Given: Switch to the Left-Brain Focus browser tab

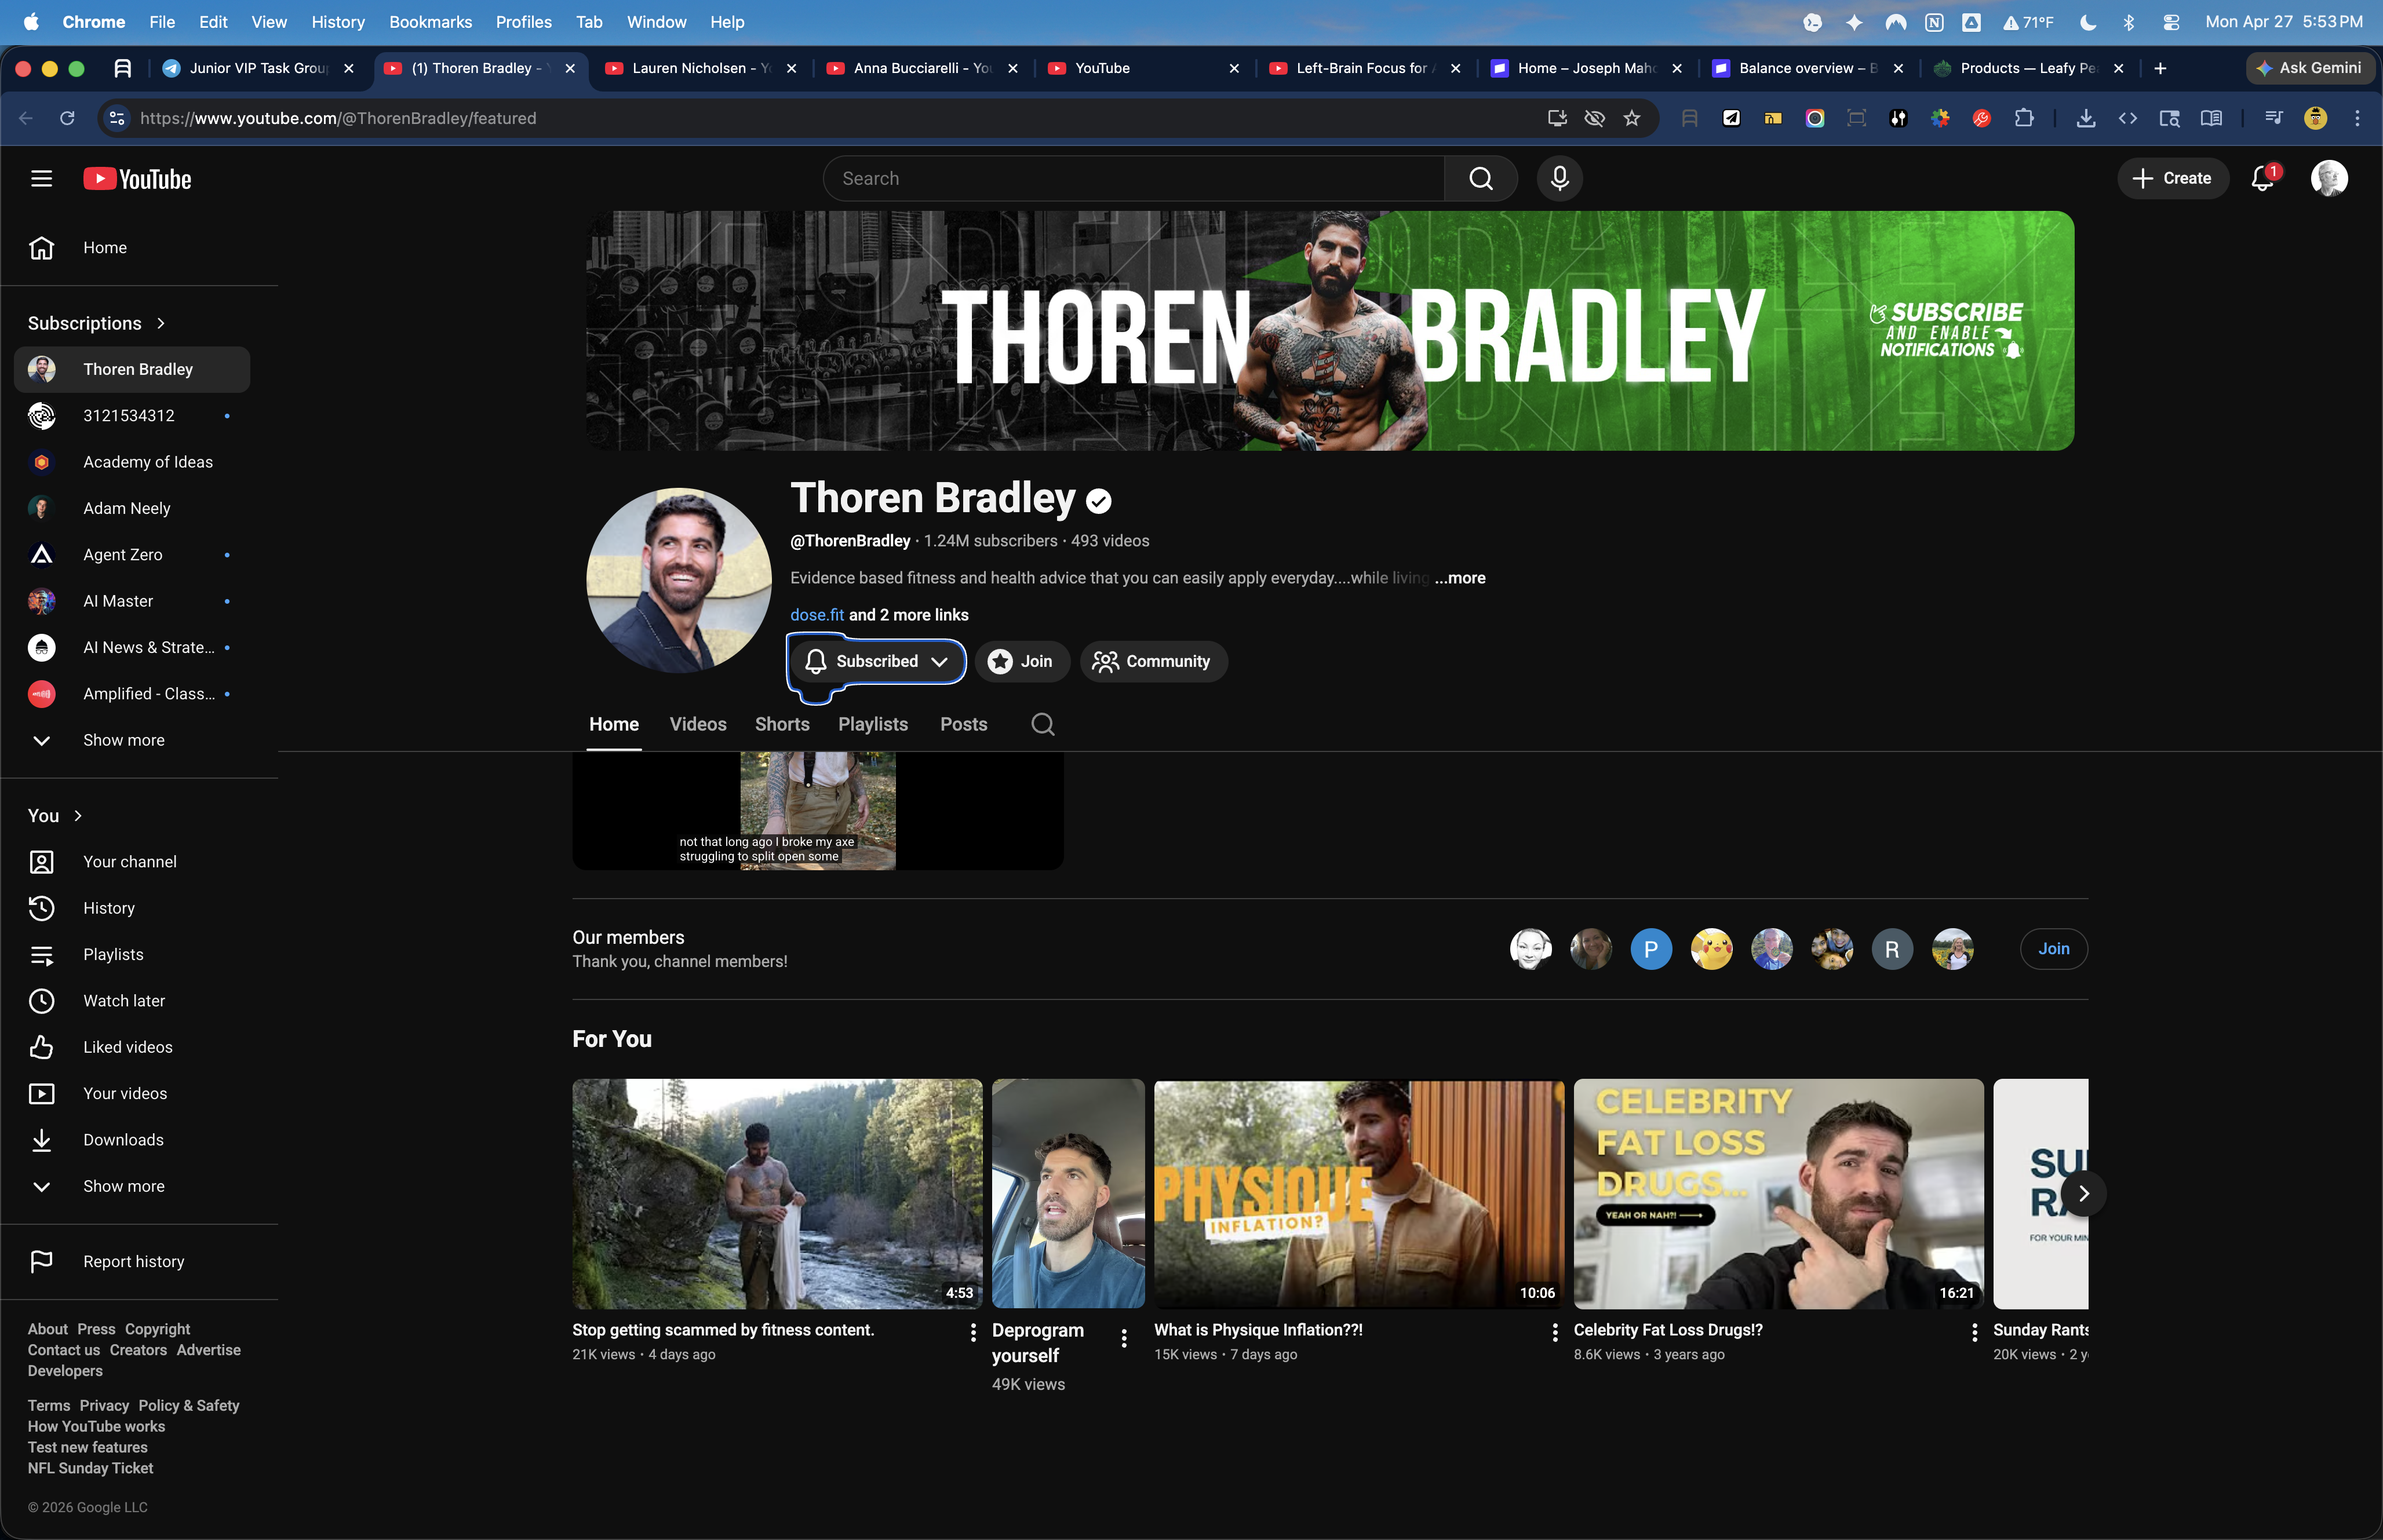Looking at the screenshot, I should coord(1364,68).
